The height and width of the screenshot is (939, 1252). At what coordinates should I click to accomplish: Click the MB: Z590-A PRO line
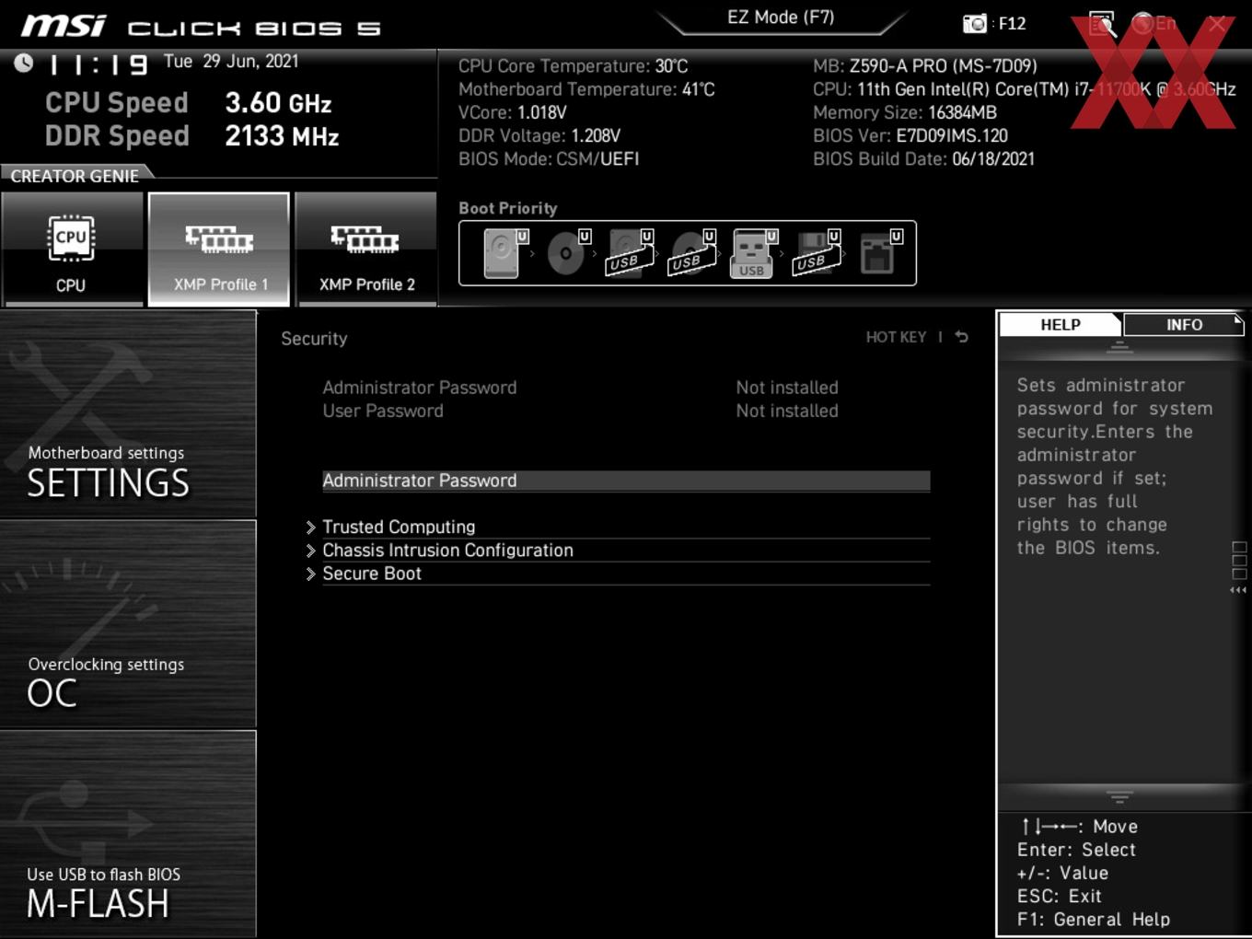pos(925,66)
